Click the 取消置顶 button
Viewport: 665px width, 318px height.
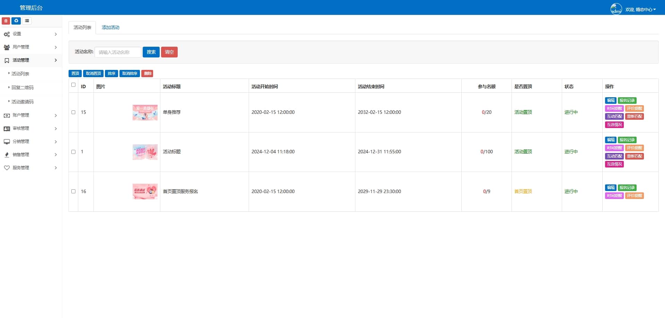pos(93,73)
